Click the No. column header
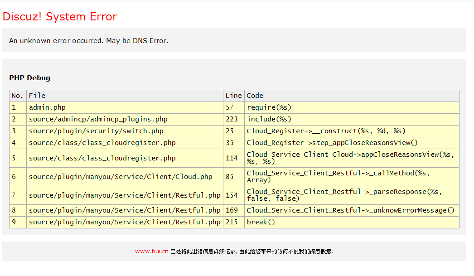 click(x=17, y=96)
